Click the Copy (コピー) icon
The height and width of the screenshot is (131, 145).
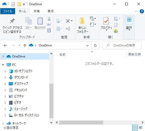click(x=28, y=21)
